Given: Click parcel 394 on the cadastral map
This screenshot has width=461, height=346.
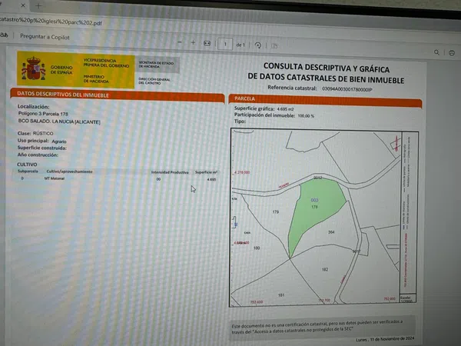Looking at the screenshot, I should pyautogui.click(x=331, y=231).
